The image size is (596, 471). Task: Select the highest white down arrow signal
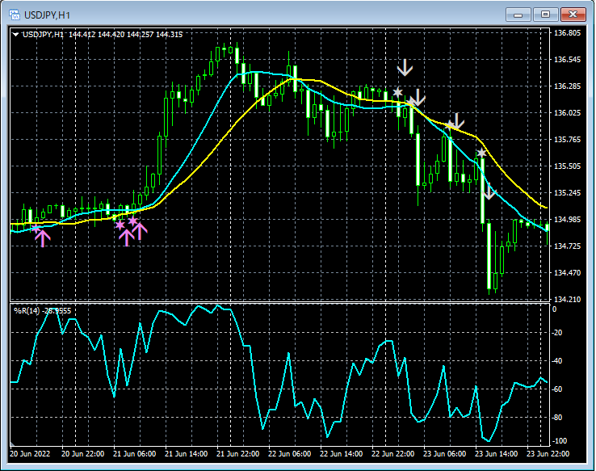click(405, 68)
